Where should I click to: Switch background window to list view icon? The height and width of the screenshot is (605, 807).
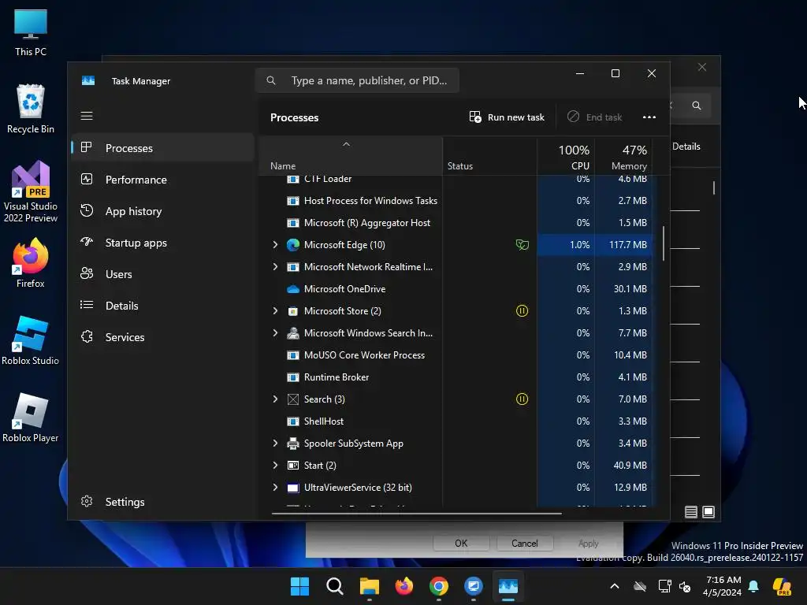click(691, 512)
